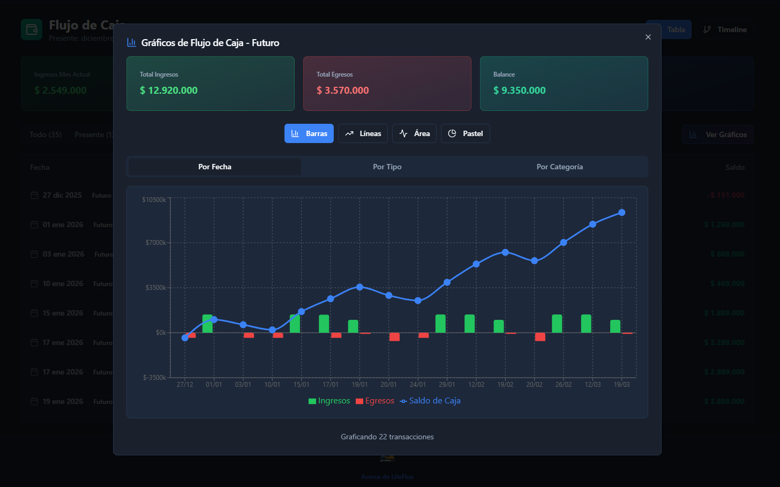Open the Por Fecha tab
The image size is (780, 487).
(215, 167)
